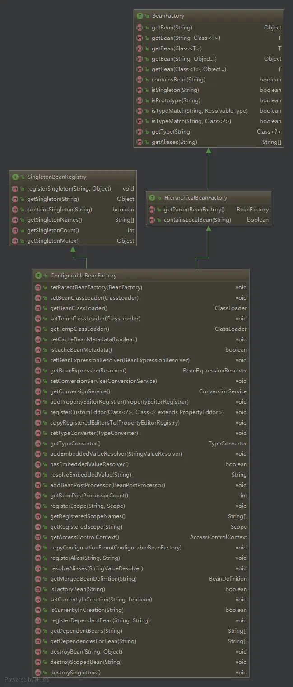Select hasEmbeddedValueResolver() method row
Image resolution: width=293 pixels, height=687 pixels.
[141, 464]
